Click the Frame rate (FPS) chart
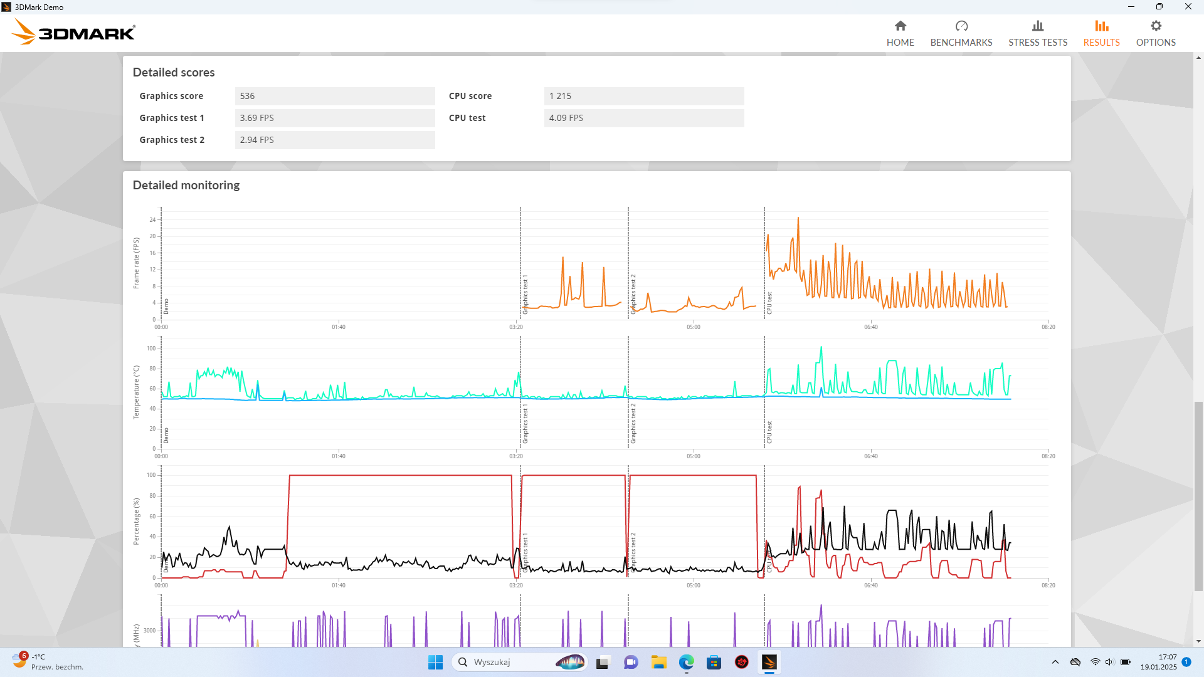Image resolution: width=1204 pixels, height=677 pixels. [605, 263]
